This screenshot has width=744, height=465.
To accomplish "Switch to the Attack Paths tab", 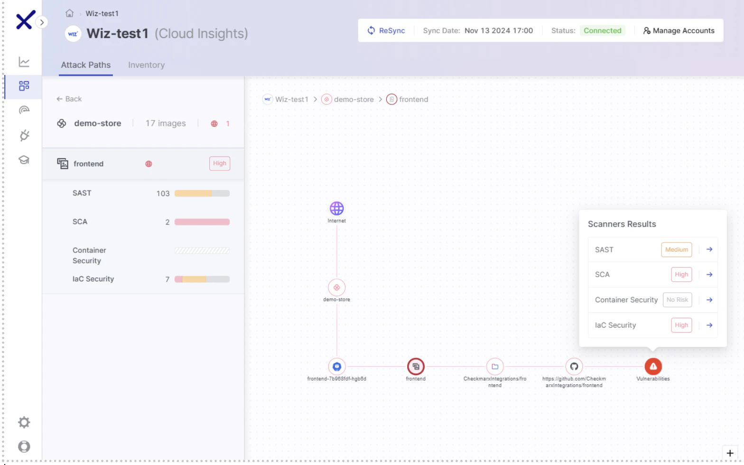I will pos(86,65).
